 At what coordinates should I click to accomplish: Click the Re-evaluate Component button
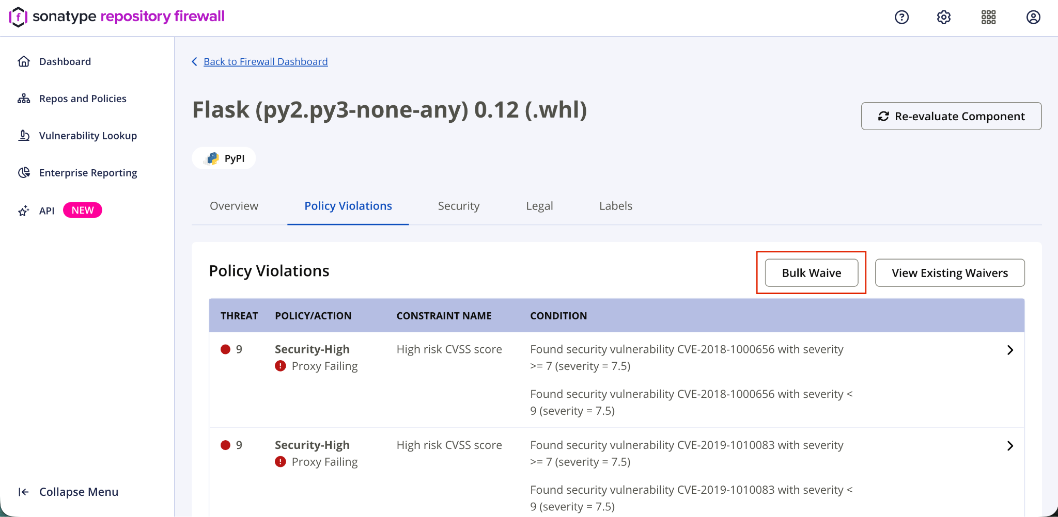tap(951, 116)
